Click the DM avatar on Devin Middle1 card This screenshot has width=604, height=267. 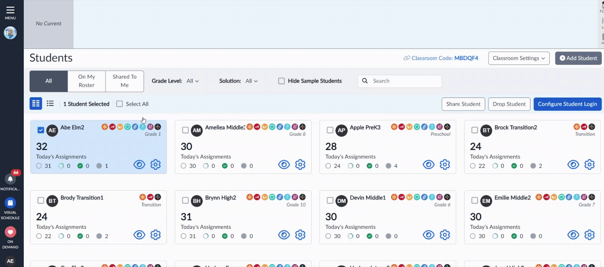(342, 201)
